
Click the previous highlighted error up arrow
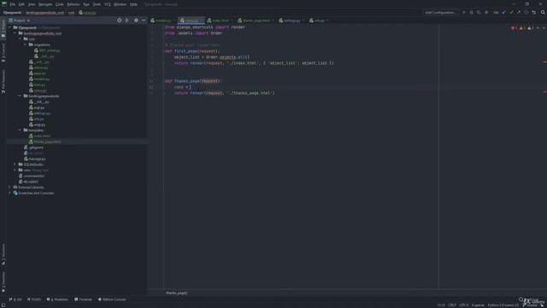[538, 28]
